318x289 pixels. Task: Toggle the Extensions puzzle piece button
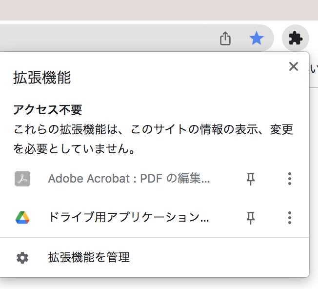tap(296, 38)
